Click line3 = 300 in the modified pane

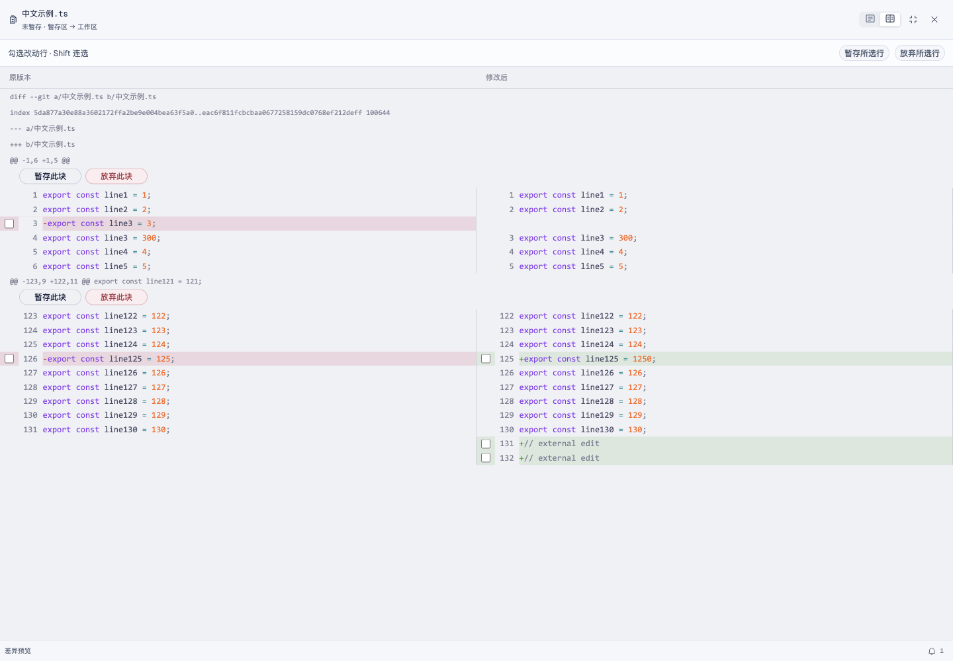coord(578,238)
